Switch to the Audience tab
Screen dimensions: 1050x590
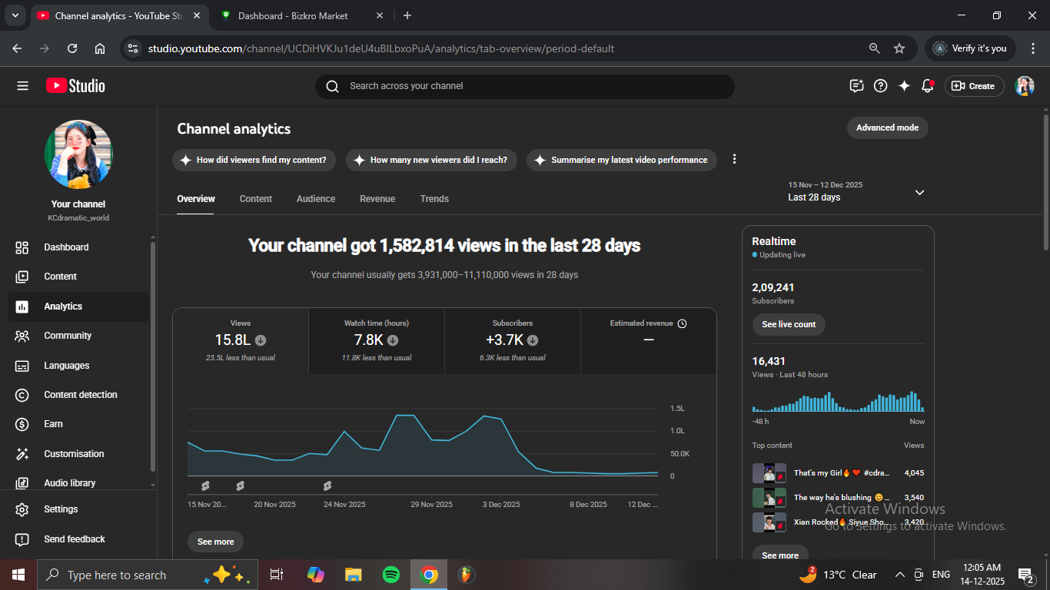tap(316, 199)
